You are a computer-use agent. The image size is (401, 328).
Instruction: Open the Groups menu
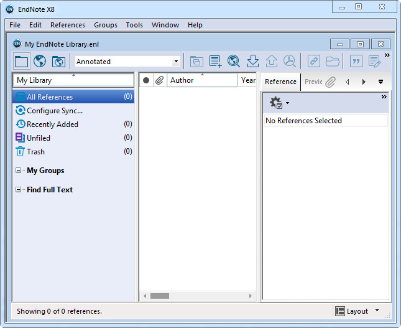106,25
